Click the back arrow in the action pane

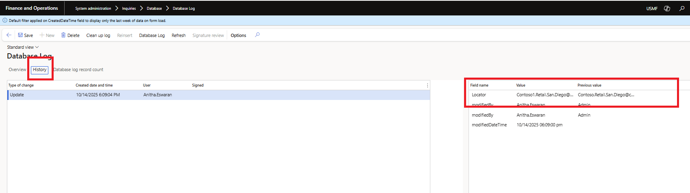[x=9, y=35]
